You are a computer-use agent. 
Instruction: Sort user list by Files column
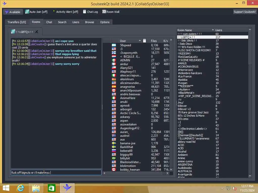pyautogui.click(x=154, y=41)
